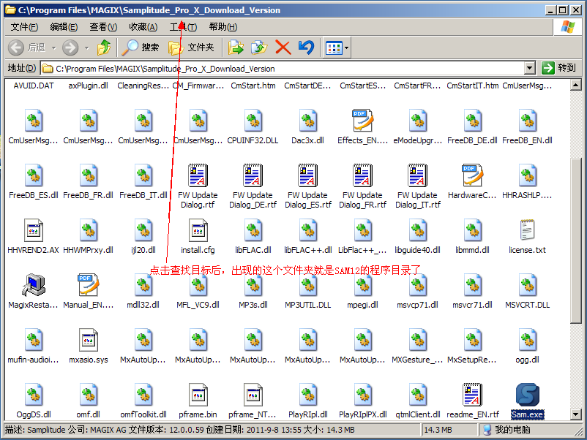Click the Forward navigation arrow
The height and width of the screenshot is (440, 587).
[70, 48]
